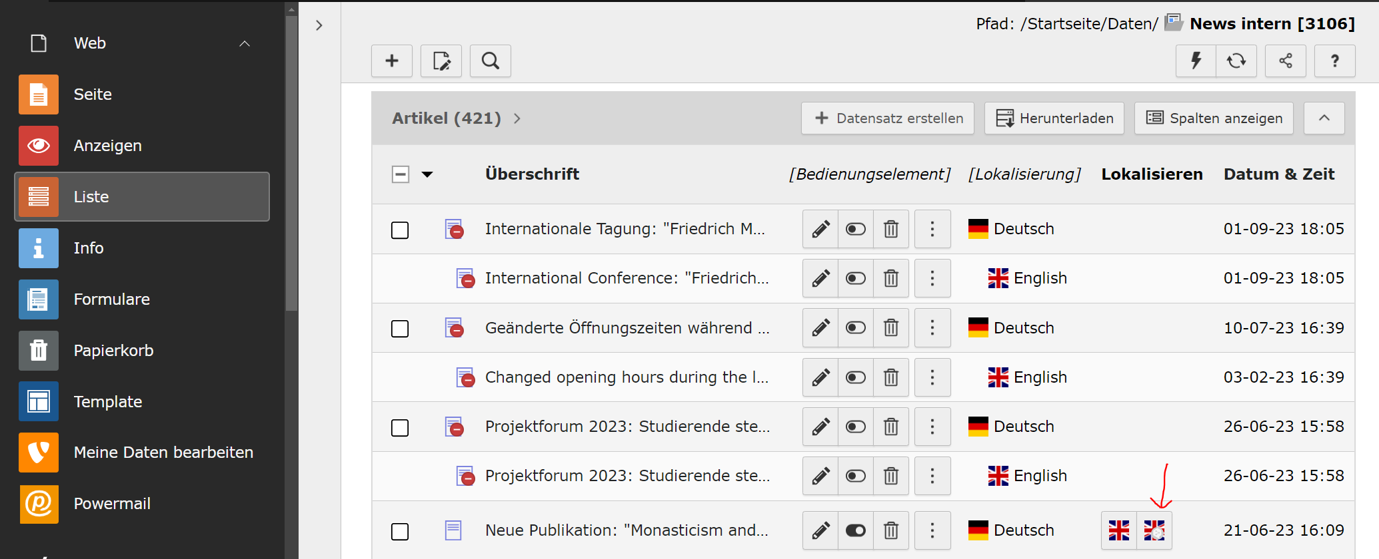Clear cache with the lightning bolt icon

tap(1196, 61)
